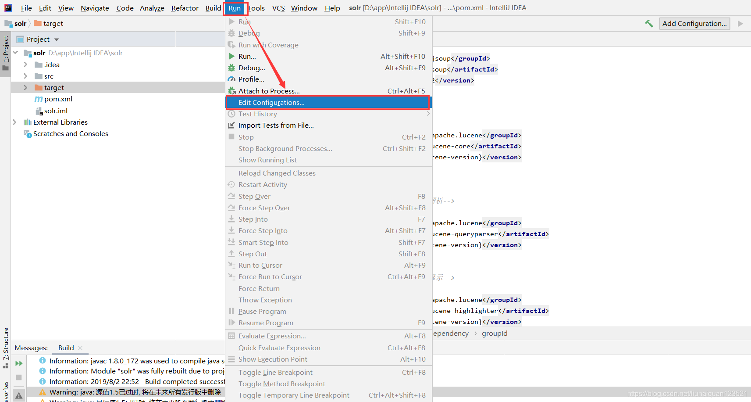Click the Attach to Process icon

click(231, 91)
